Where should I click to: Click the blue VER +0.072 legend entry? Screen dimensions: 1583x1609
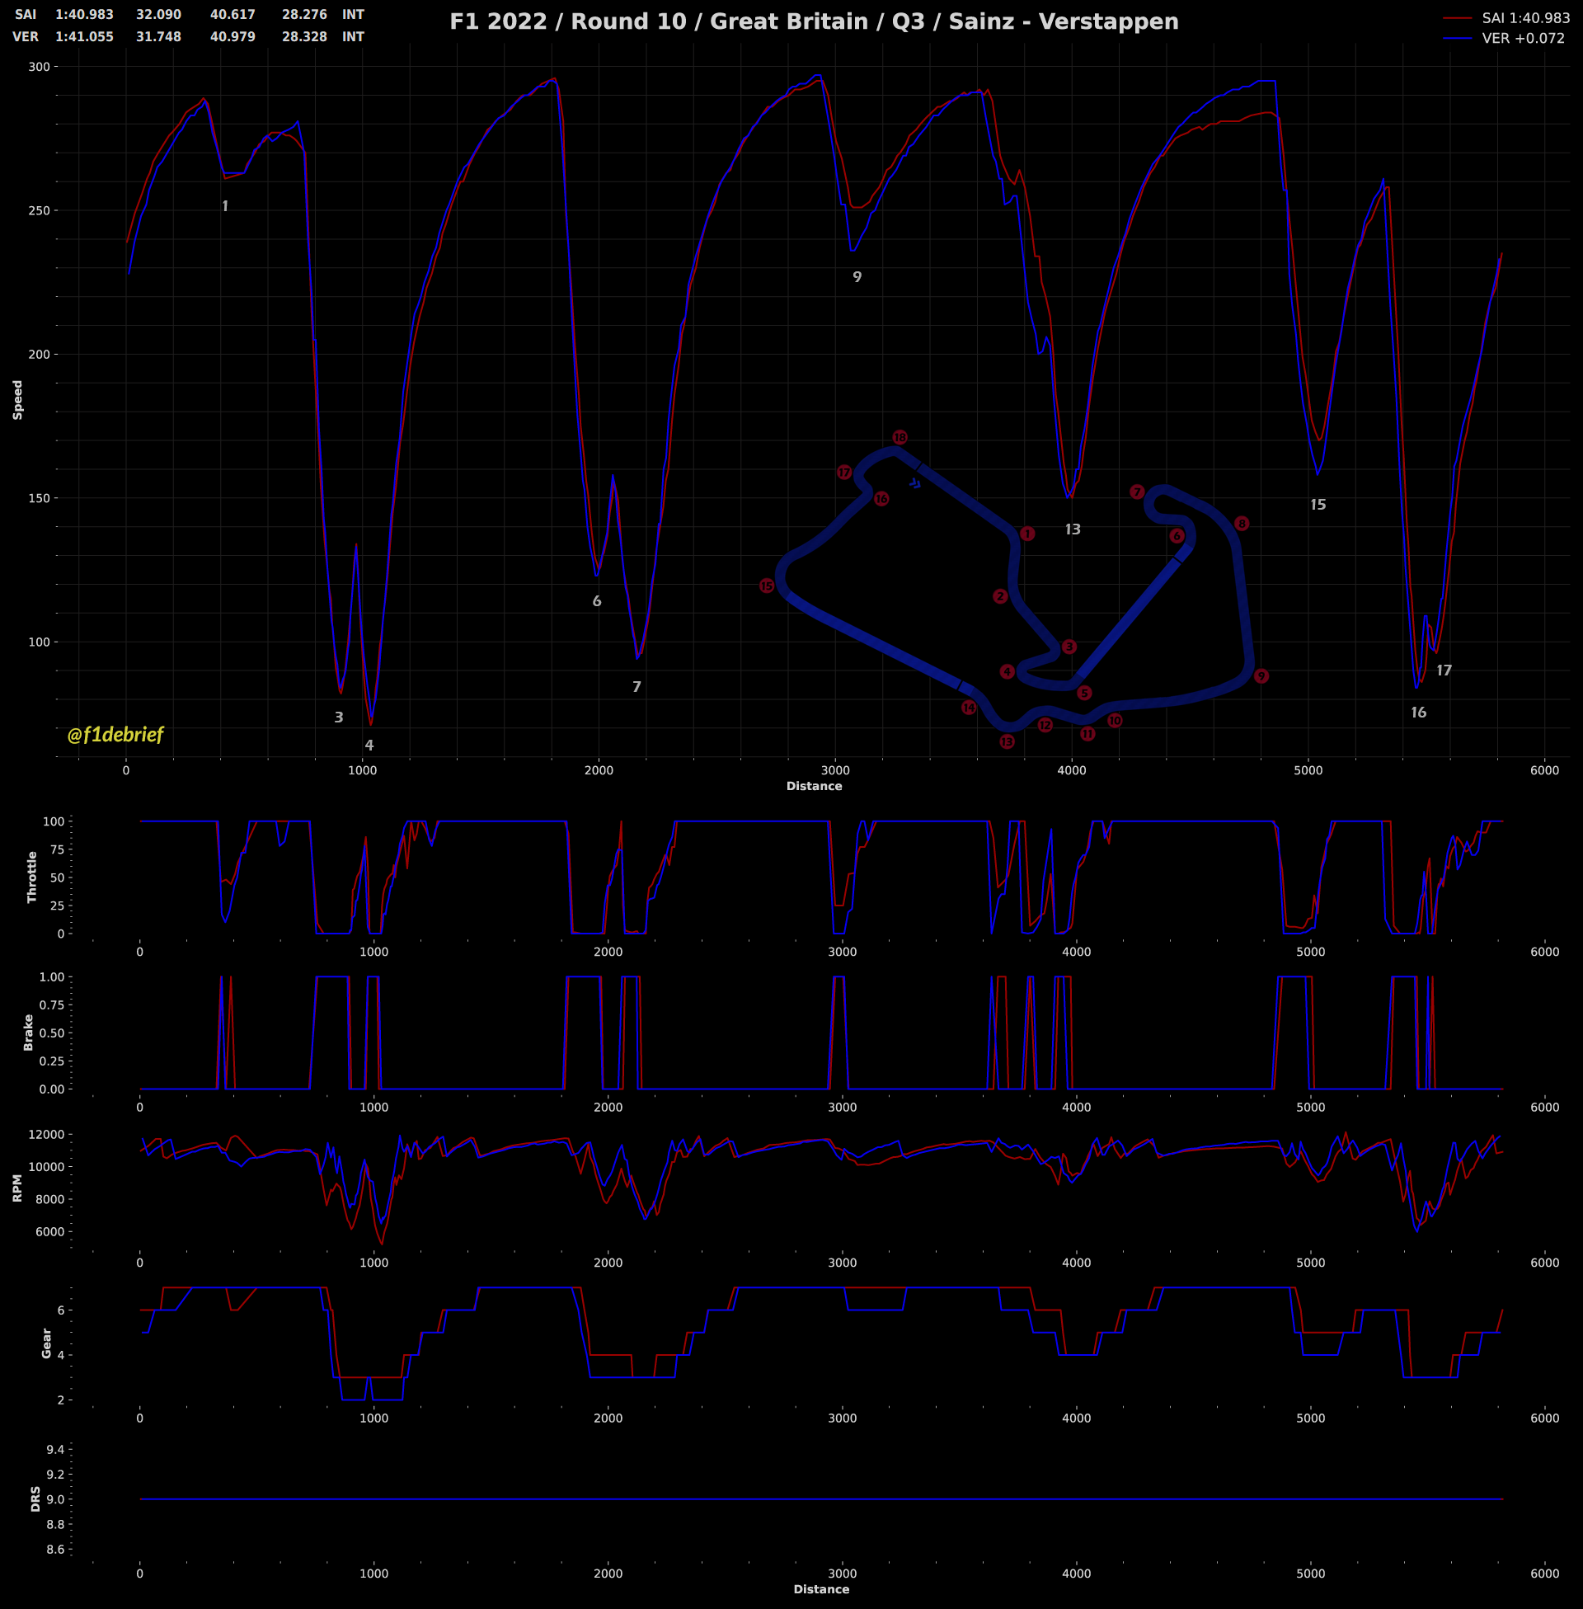1504,38
